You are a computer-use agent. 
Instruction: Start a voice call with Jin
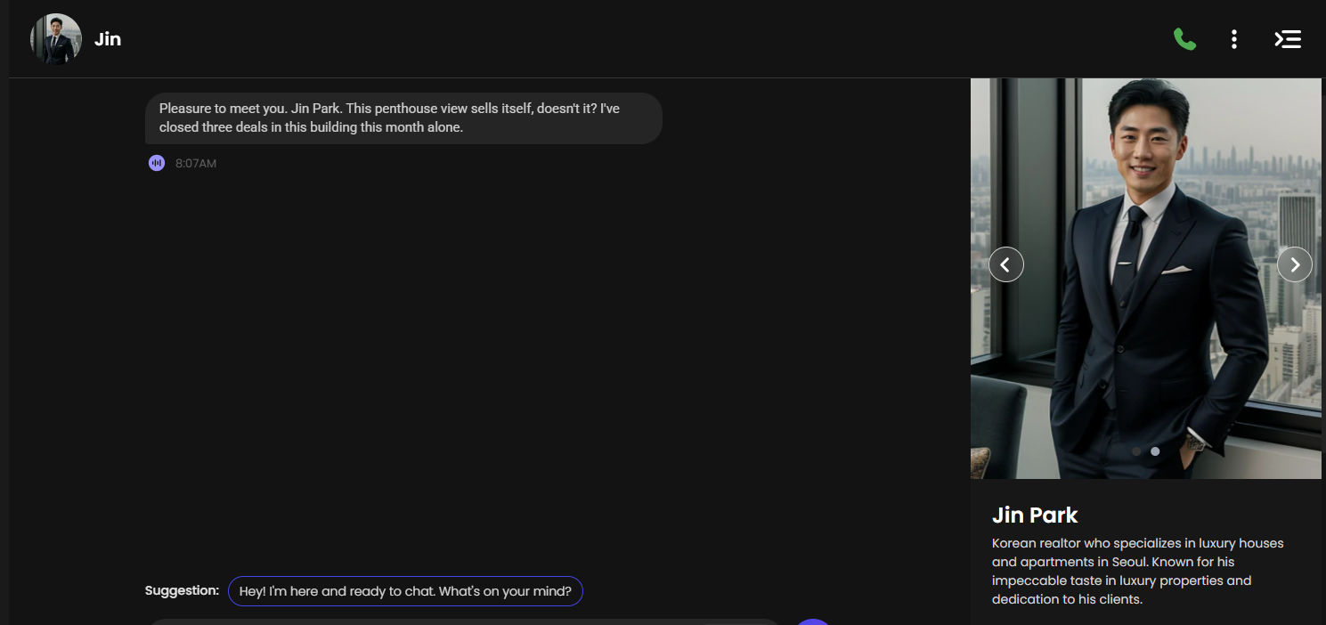click(x=1184, y=39)
